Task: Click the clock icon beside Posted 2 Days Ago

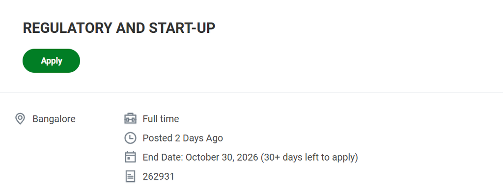Action: [130, 138]
